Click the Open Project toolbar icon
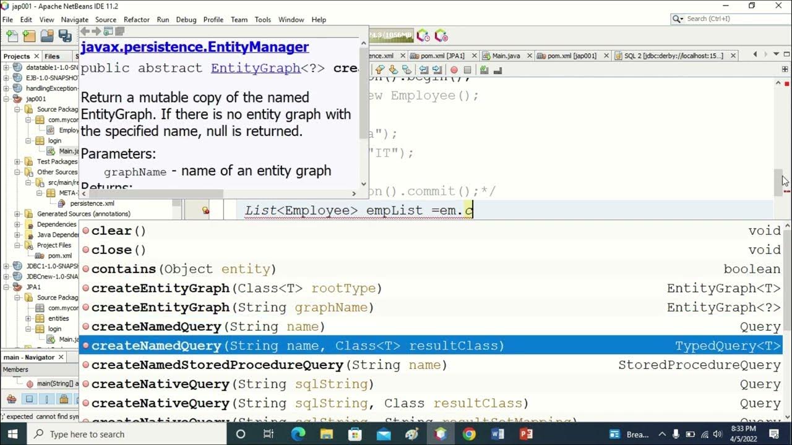 click(47, 36)
